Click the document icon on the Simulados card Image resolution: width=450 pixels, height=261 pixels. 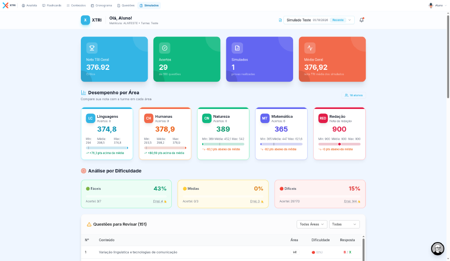[x=237, y=48]
